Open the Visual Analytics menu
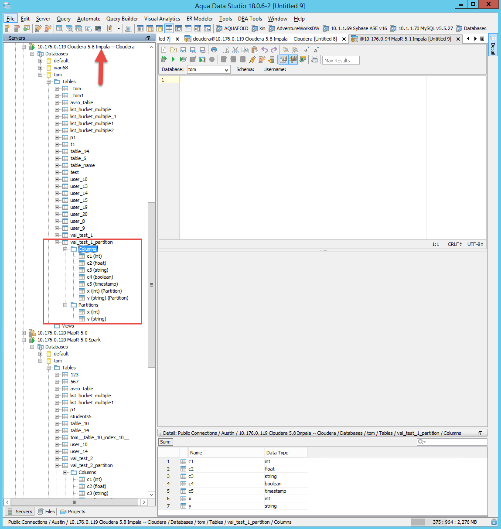 tap(162, 19)
